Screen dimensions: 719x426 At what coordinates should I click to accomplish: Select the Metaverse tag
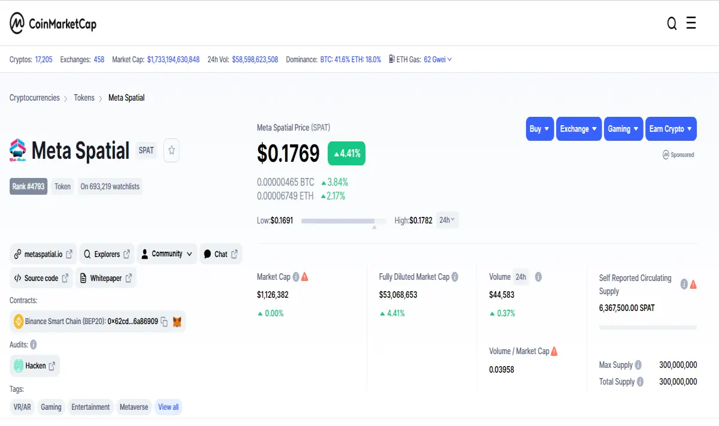(134, 407)
